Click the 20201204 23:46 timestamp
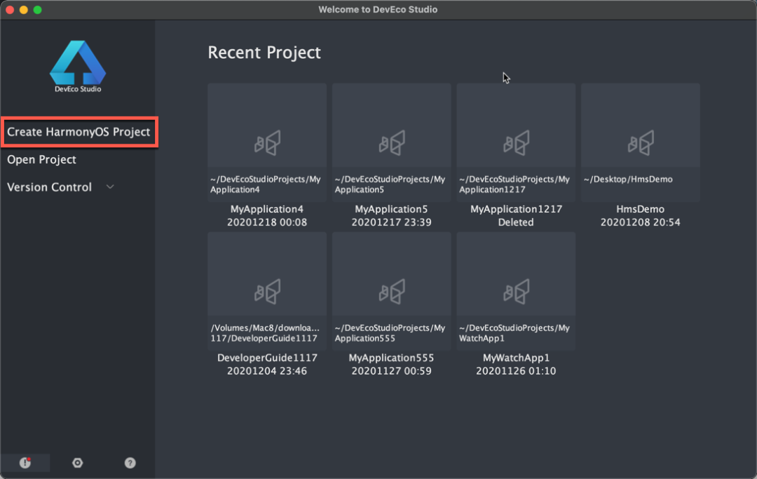Screen dimensions: 757x479 point(267,371)
